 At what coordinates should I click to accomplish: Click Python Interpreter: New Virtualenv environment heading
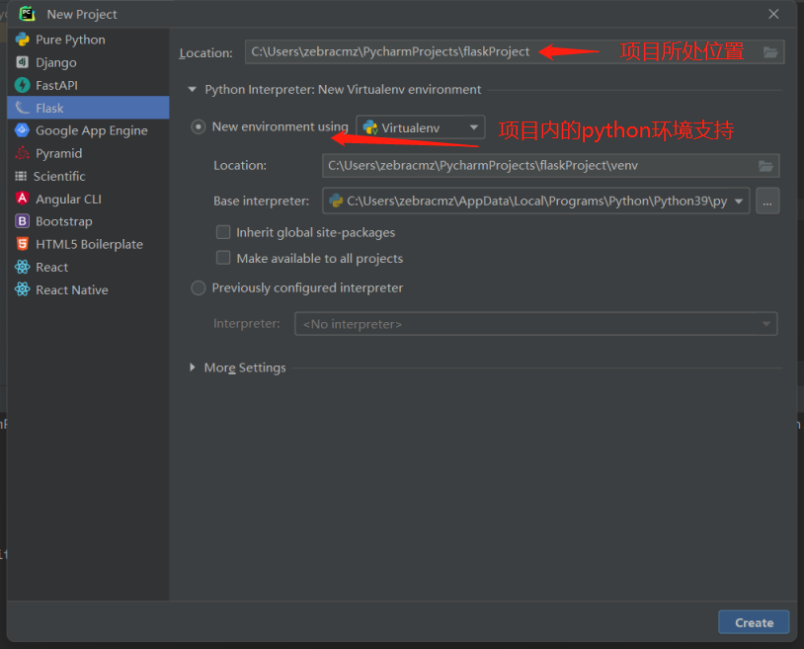tap(343, 89)
